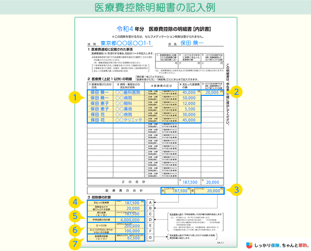Viewport: 311px width, 251px height.
Task: Check 診療・治療 in the ○○眼科 row
Action: click(147, 102)
